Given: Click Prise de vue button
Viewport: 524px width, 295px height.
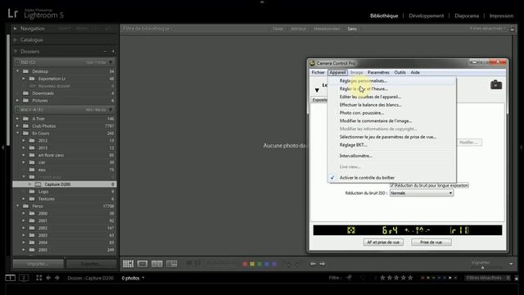Looking at the screenshot, I should [431, 243].
